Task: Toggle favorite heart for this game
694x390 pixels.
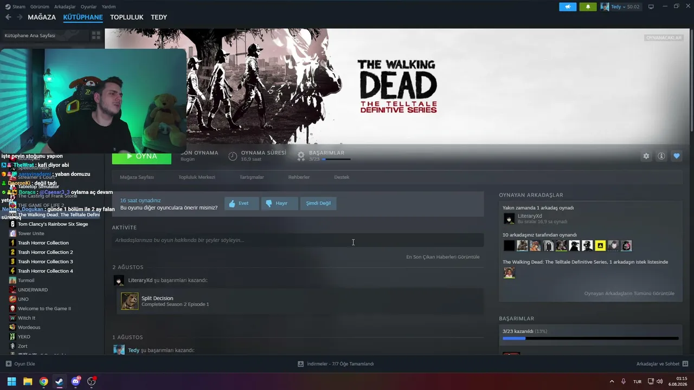Action: [x=676, y=156]
